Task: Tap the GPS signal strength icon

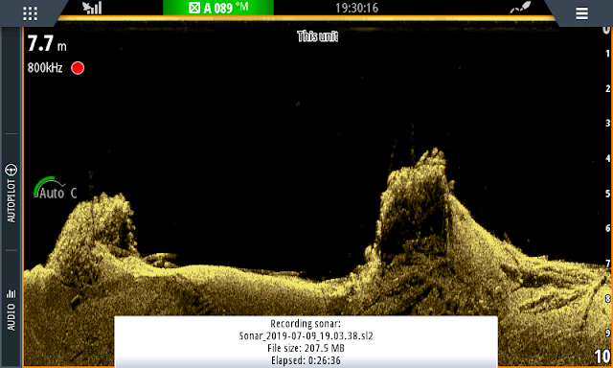Action: 92,8
